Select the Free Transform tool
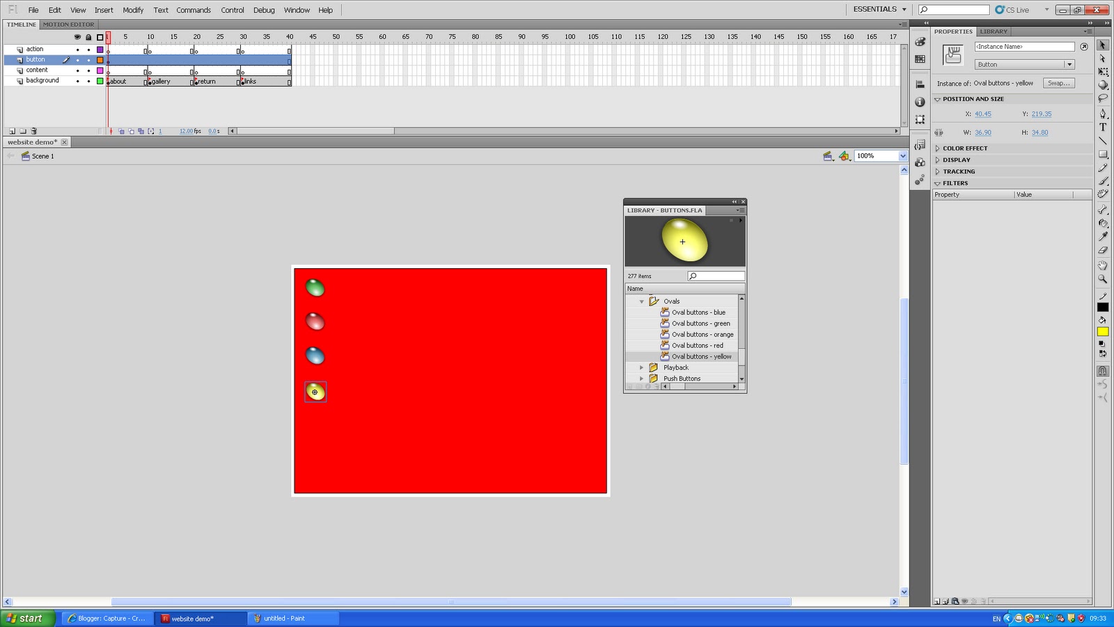Viewport: 1114px width, 627px height. (1103, 72)
